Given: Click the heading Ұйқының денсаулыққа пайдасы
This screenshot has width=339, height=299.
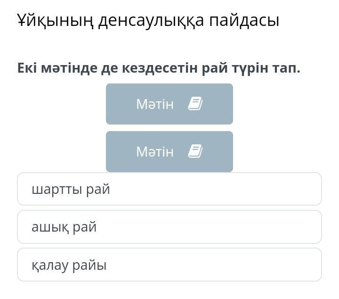Looking at the screenshot, I should point(148,20).
